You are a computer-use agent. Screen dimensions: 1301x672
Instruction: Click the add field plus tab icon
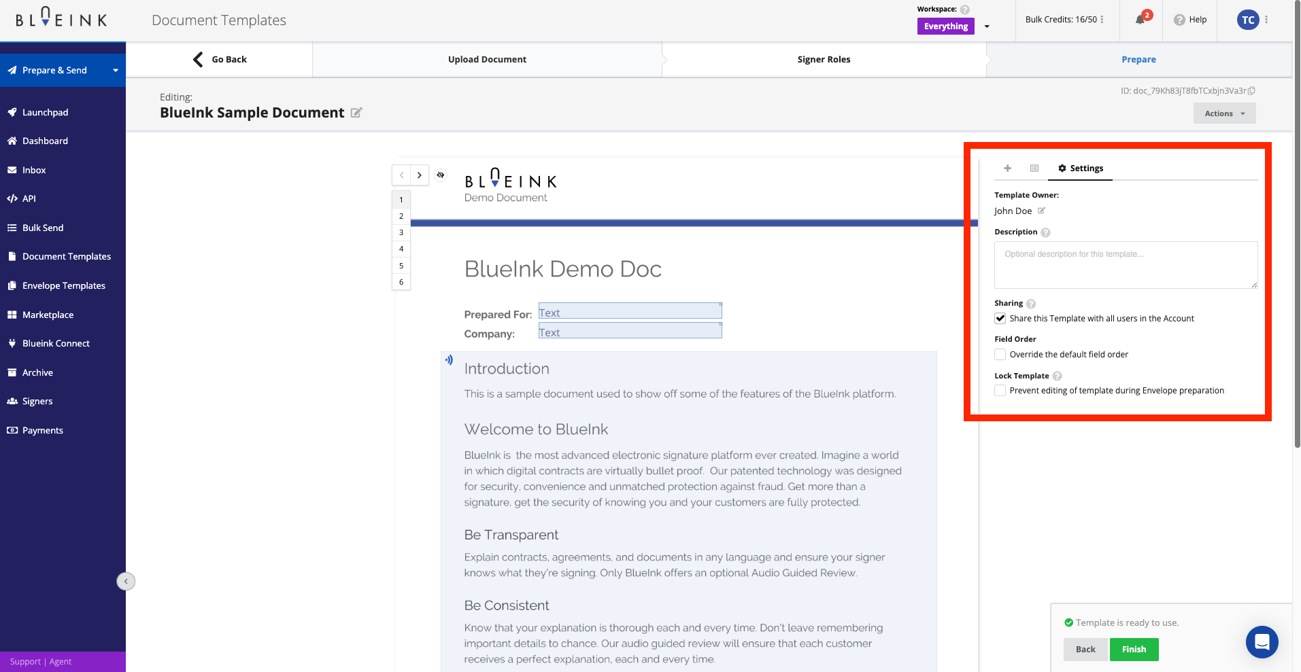(1008, 168)
